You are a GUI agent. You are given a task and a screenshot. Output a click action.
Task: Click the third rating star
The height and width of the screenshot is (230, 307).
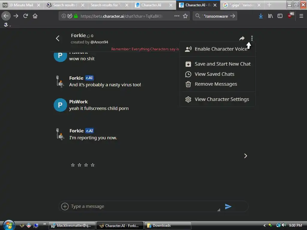pos(86,165)
